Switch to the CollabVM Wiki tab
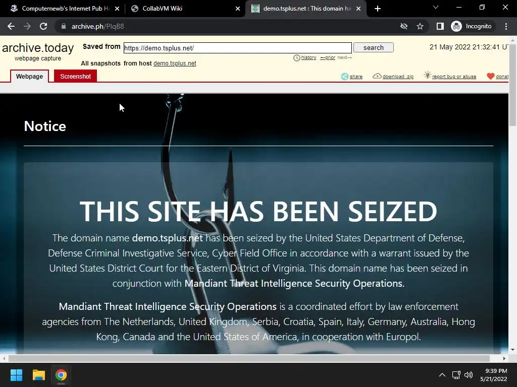517x387 pixels. pyautogui.click(x=185, y=9)
